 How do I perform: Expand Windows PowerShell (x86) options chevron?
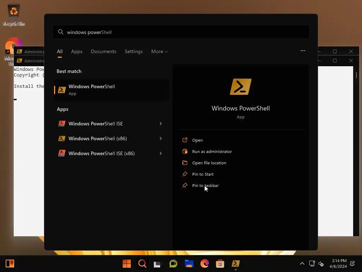pos(161,138)
